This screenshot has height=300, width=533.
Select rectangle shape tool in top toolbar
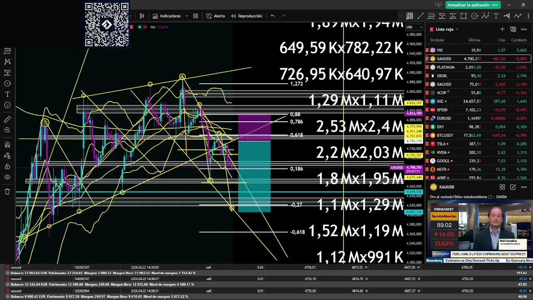click(463, 16)
